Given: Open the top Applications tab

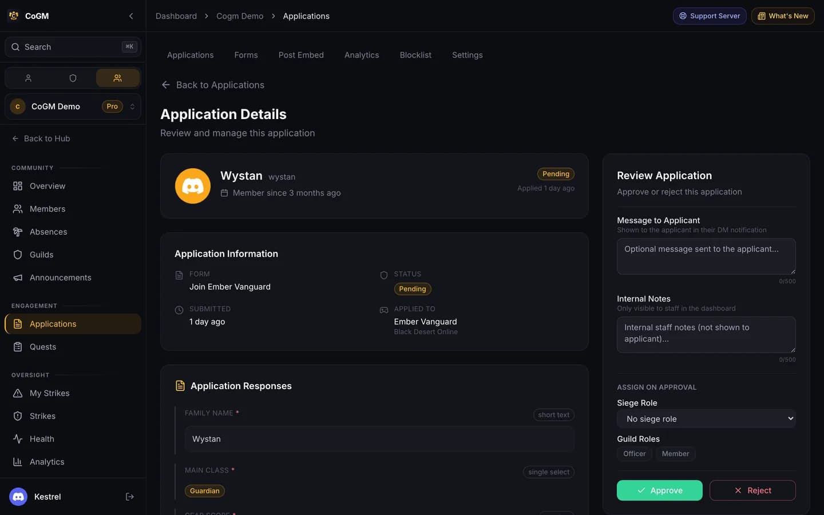Looking at the screenshot, I should click(191, 55).
